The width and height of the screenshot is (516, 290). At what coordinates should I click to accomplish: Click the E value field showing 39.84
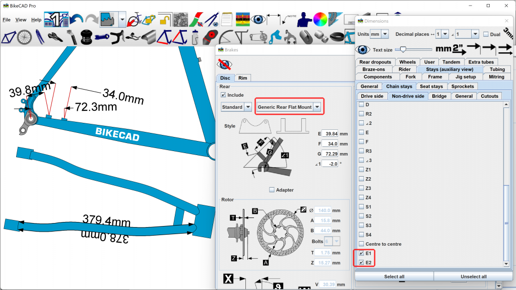[330, 134]
